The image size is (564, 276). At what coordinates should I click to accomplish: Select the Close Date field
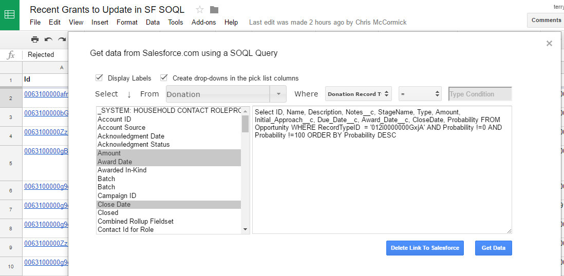tap(168, 205)
